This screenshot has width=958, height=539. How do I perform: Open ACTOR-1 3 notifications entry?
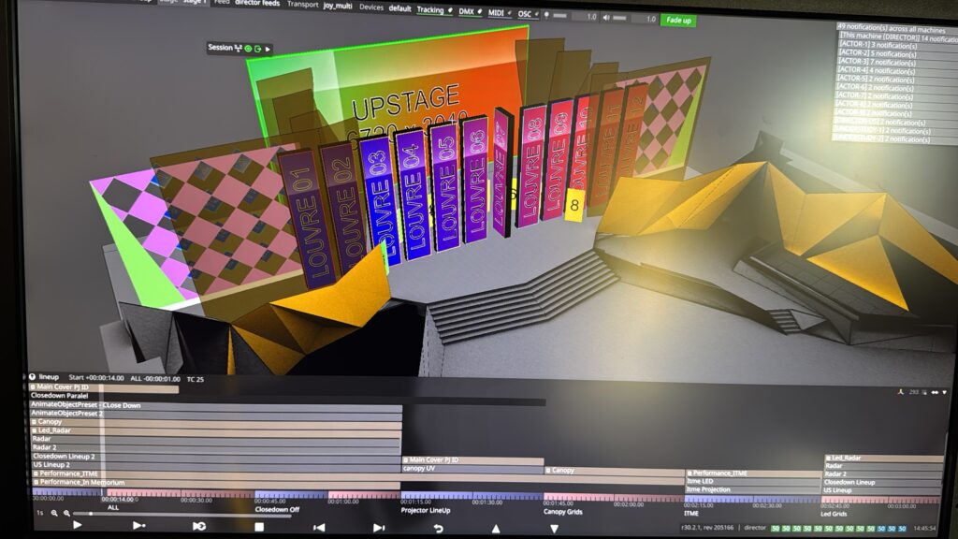tap(878, 45)
